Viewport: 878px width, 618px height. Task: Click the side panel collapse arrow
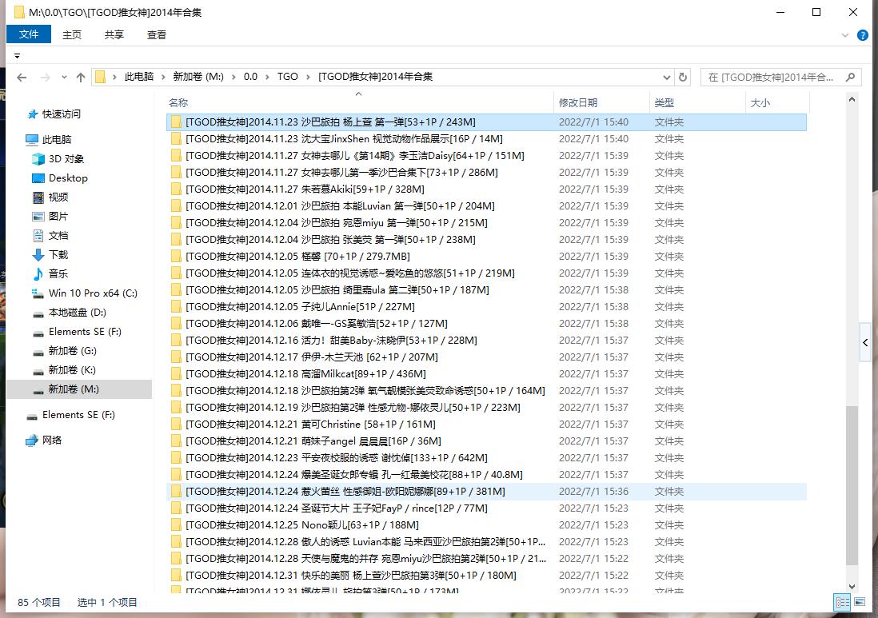(x=866, y=342)
